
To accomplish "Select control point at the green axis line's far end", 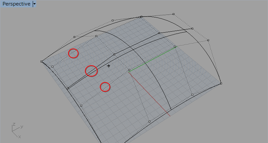I will click(x=175, y=47).
